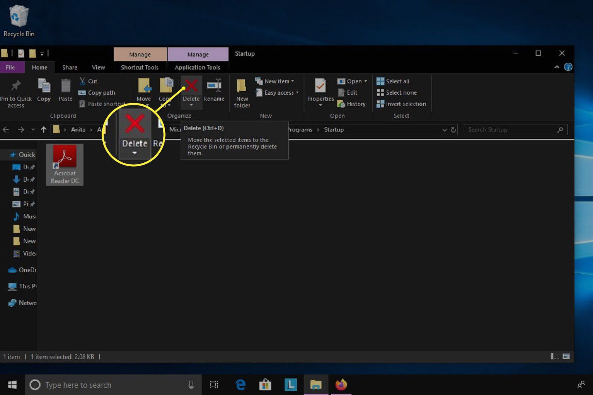Create a New folder from ribbon
Screen dimensions: 593x395
click(242, 93)
